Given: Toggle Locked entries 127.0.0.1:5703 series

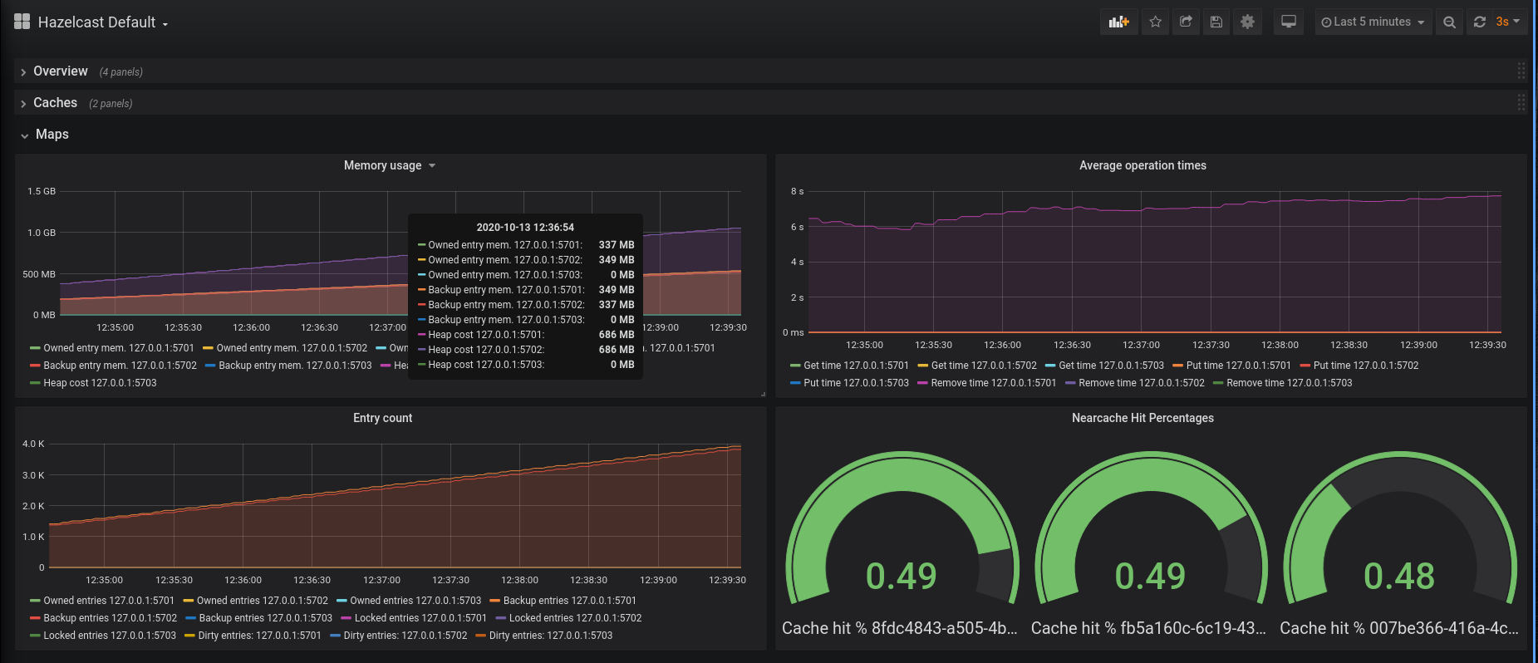Looking at the screenshot, I should pos(110,636).
